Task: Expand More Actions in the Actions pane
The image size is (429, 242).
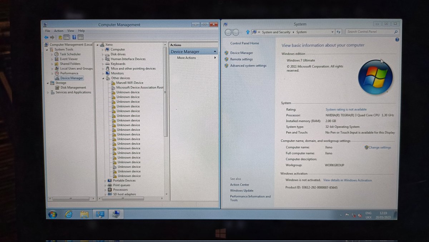Action: (x=214, y=58)
